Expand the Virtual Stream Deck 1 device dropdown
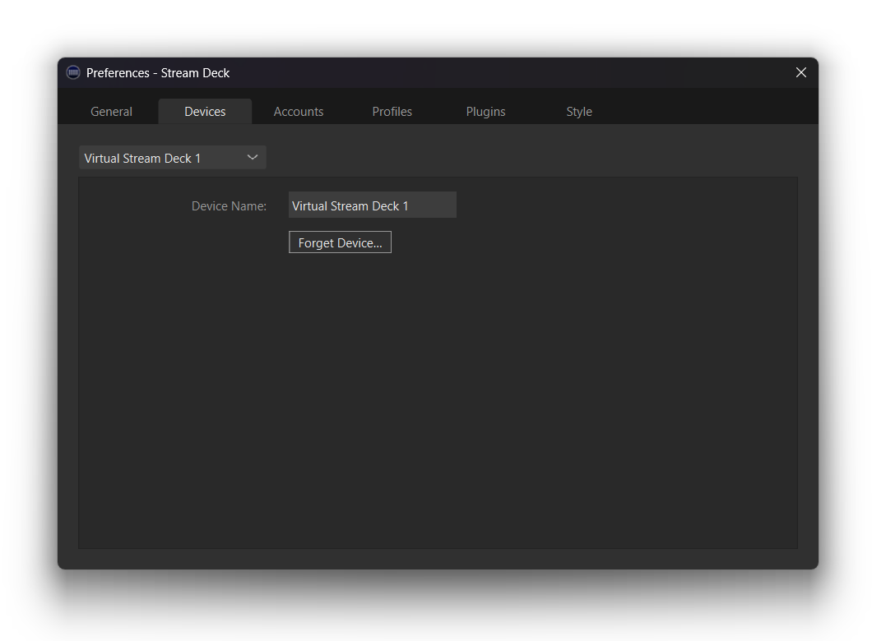 (173, 158)
